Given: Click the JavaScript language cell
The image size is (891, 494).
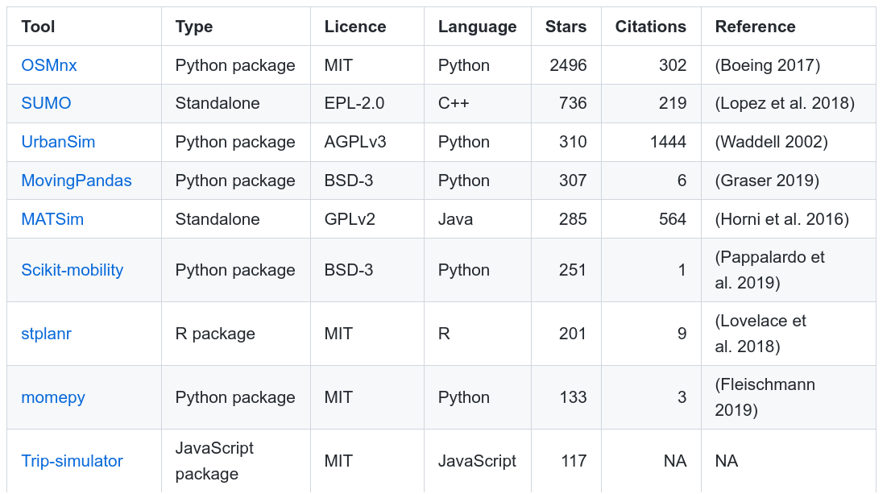Looking at the screenshot, I should click(477, 461).
